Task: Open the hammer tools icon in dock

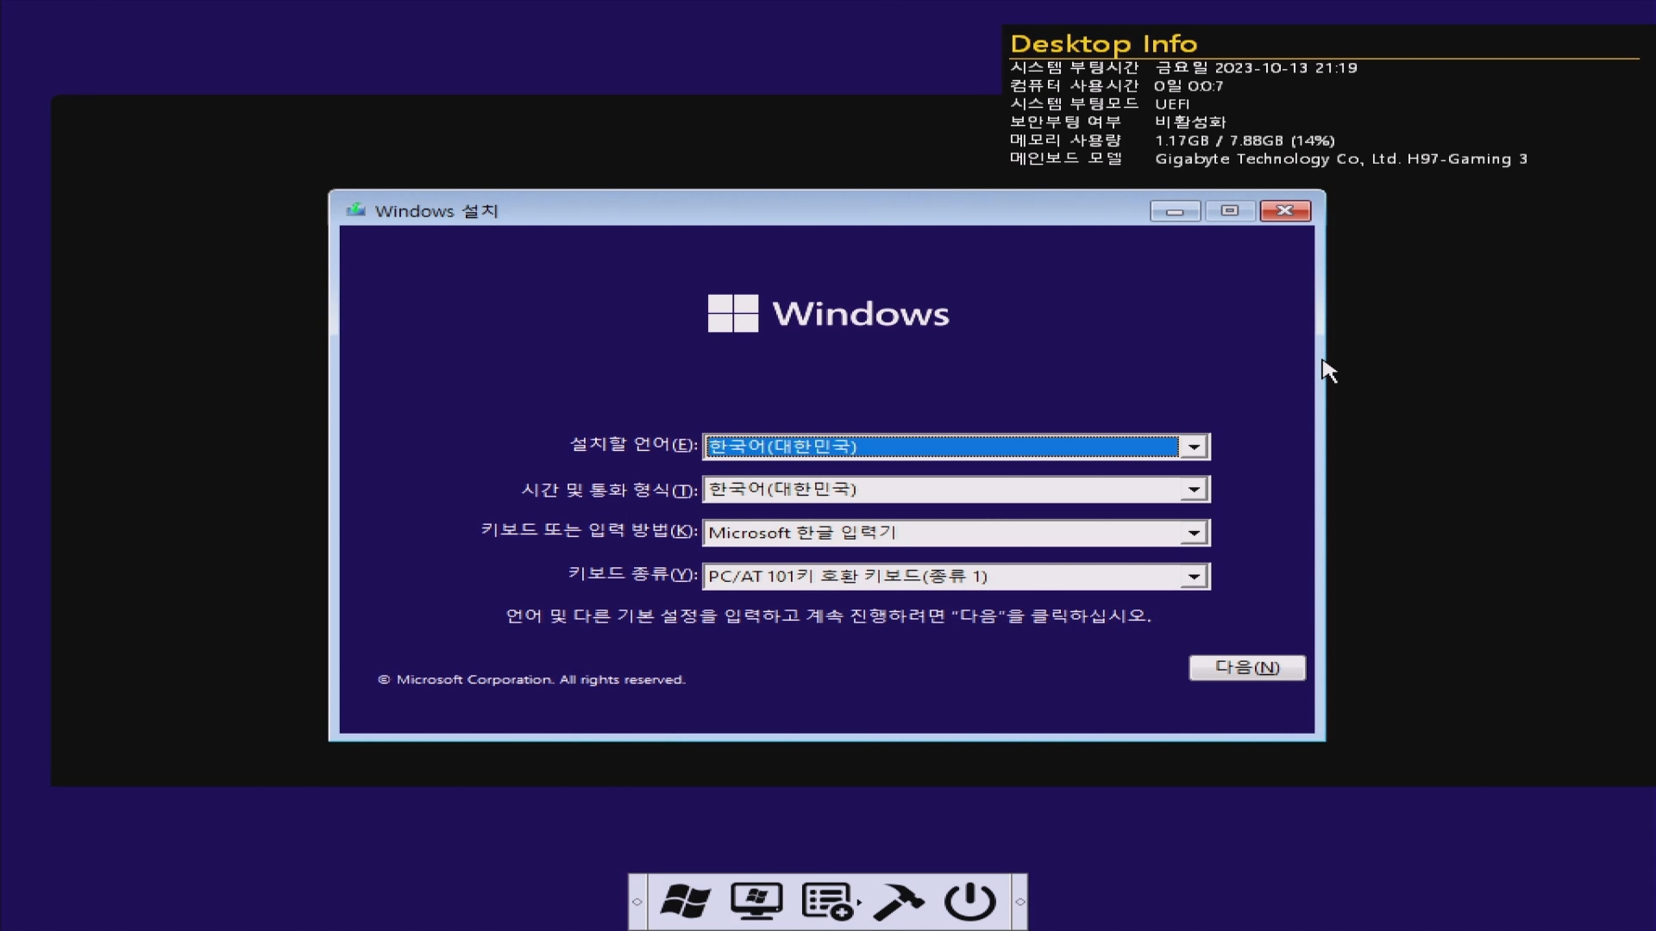Action: (899, 902)
